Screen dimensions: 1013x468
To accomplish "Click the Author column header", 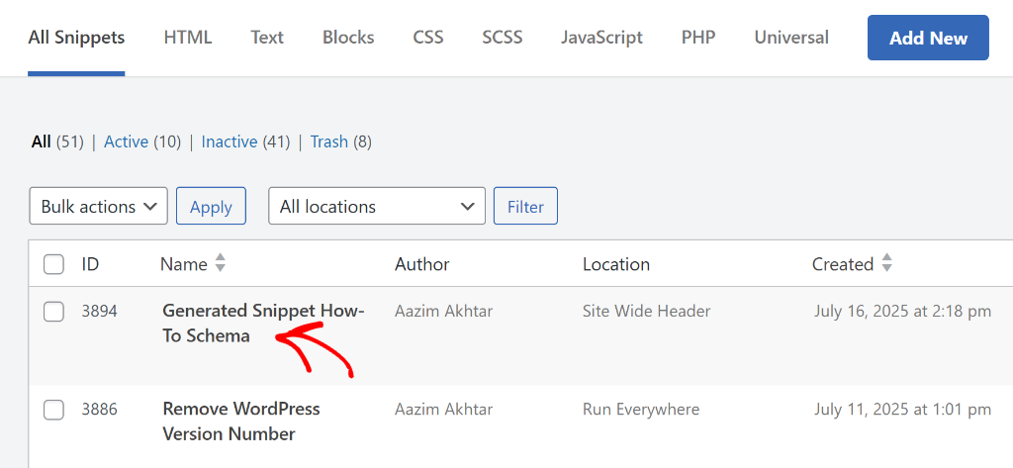I will pos(421,264).
